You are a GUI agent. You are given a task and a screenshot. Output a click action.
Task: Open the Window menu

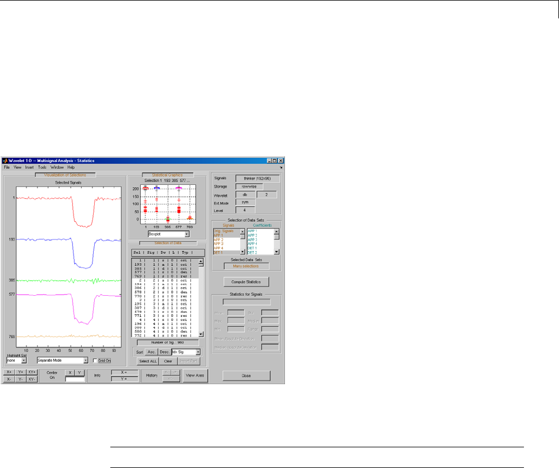pyautogui.click(x=57, y=167)
